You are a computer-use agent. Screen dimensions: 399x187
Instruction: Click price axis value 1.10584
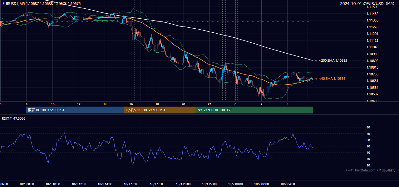click(372, 88)
